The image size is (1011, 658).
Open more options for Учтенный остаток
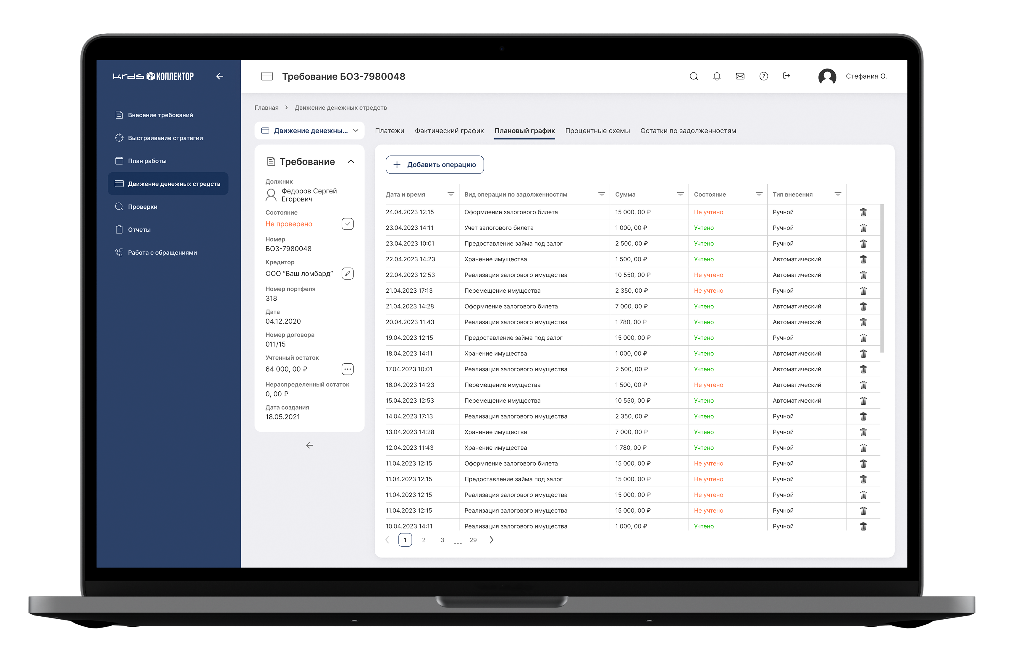pyautogui.click(x=347, y=369)
